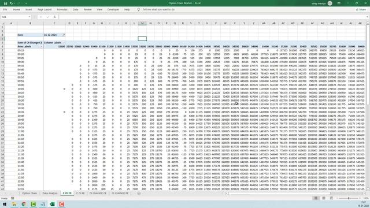
Task: Click the '36000' strike column header cell
Action: 361,46
